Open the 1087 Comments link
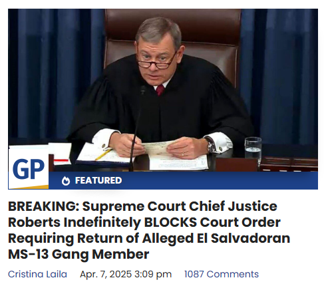The width and height of the screenshot is (328, 288). click(222, 274)
